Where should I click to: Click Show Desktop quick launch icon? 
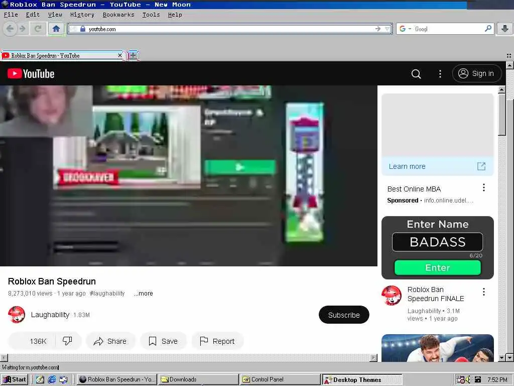coord(40,379)
